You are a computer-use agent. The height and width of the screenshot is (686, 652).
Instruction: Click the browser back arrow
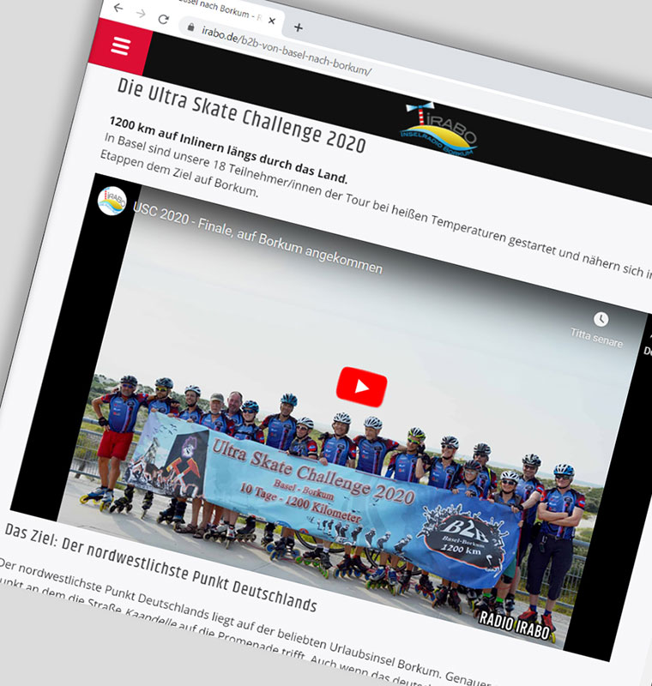coord(118,8)
